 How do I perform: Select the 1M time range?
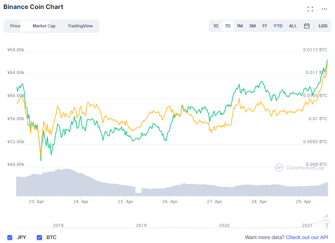click(x=240, y=26)
